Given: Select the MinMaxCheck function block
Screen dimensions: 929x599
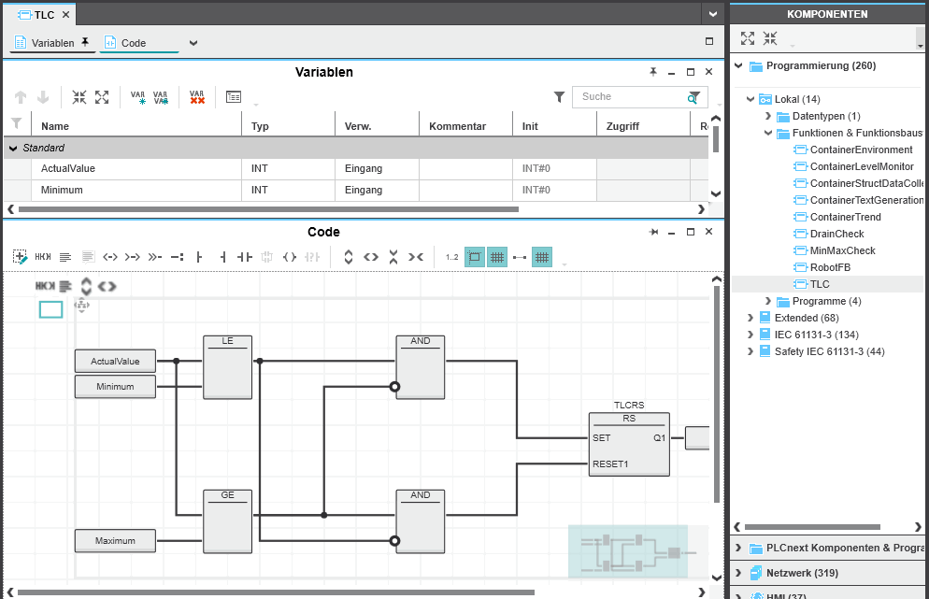Looking at the screenshot, I should click(842, 250).
